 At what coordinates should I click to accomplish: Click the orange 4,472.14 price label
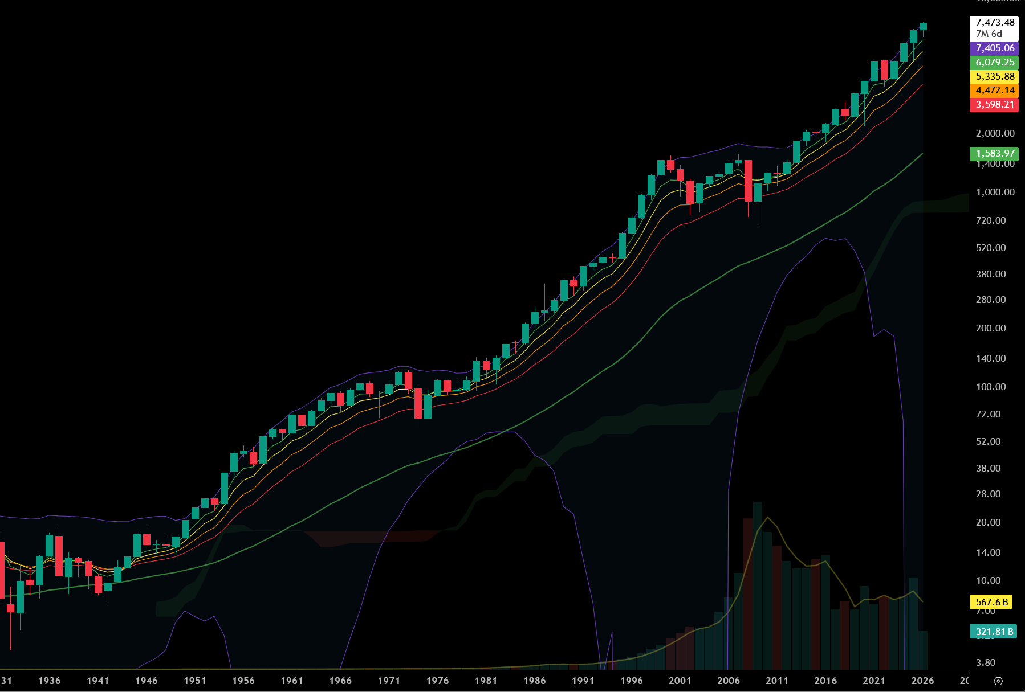coord(994,90)
